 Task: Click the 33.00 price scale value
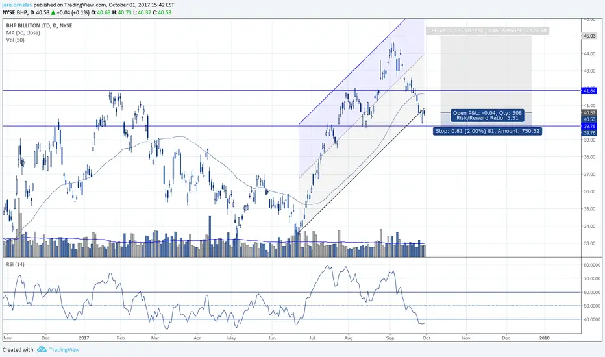coord(589,243)
